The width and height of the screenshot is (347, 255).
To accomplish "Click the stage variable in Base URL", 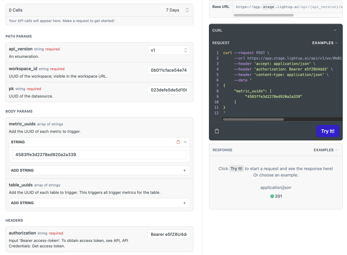I will (x=268, y=7).
